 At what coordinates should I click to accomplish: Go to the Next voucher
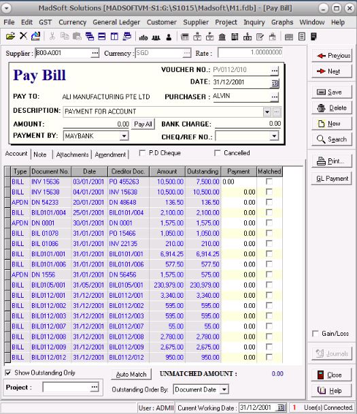(332, 71)
